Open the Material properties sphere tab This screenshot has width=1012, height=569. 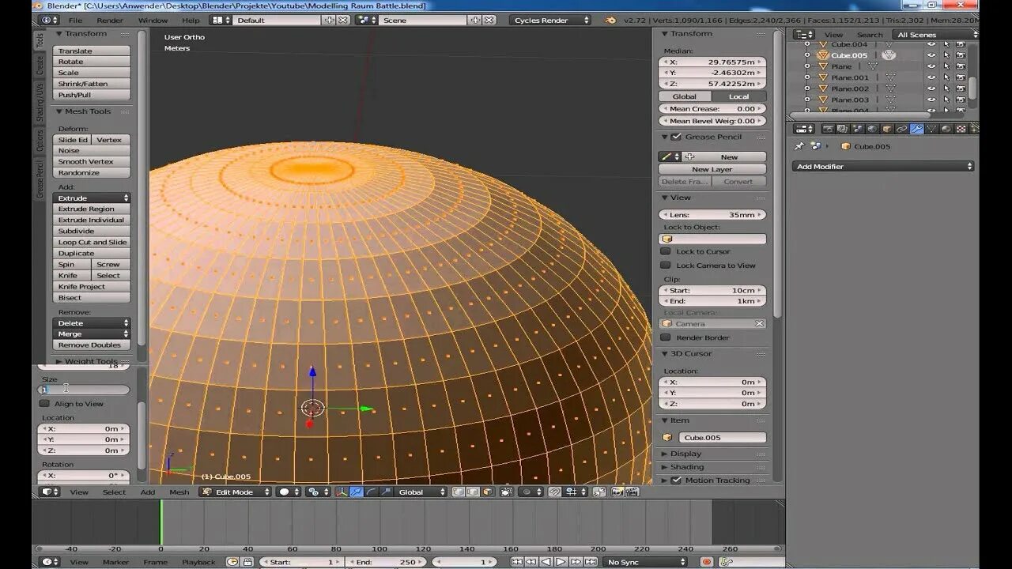tap(946, 129)
